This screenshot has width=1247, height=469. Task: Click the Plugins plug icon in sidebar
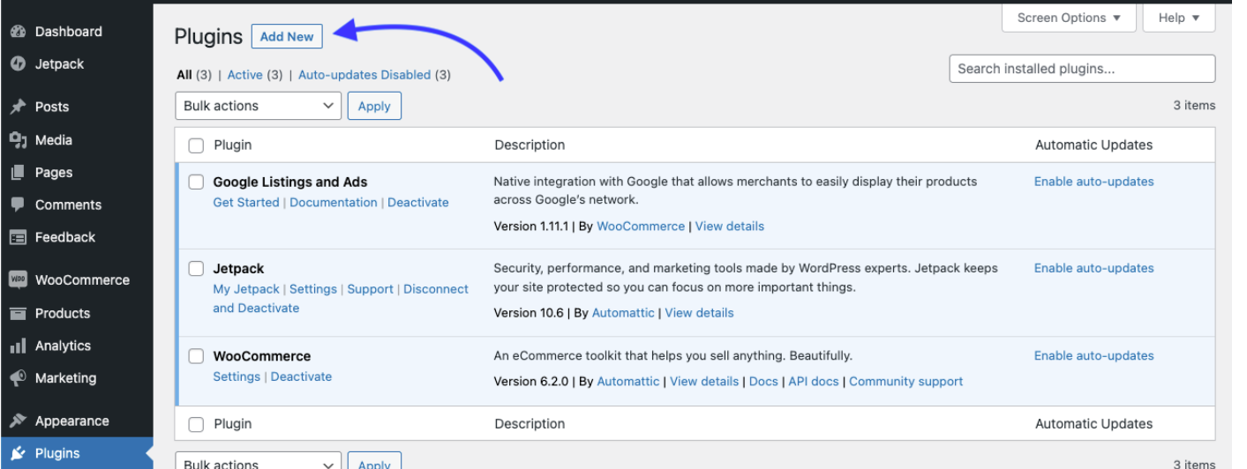pyautogui.click(x=18, y=453)
